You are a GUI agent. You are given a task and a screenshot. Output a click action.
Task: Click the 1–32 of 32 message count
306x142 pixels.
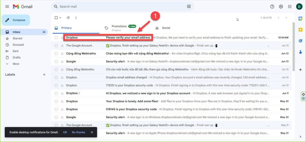[266, 18]
